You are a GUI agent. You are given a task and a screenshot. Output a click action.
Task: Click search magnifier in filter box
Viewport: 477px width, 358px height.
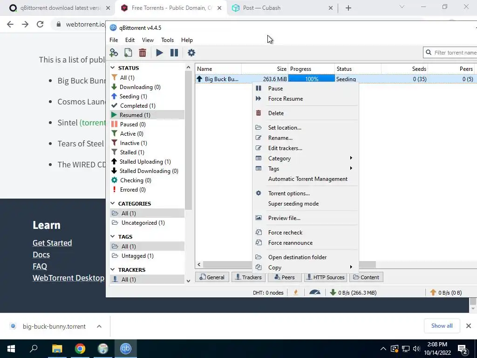429,52
